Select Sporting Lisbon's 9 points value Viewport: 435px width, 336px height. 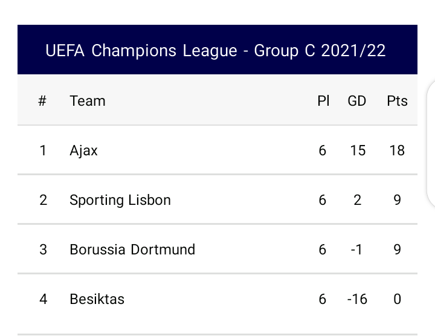tap(397, 200)
